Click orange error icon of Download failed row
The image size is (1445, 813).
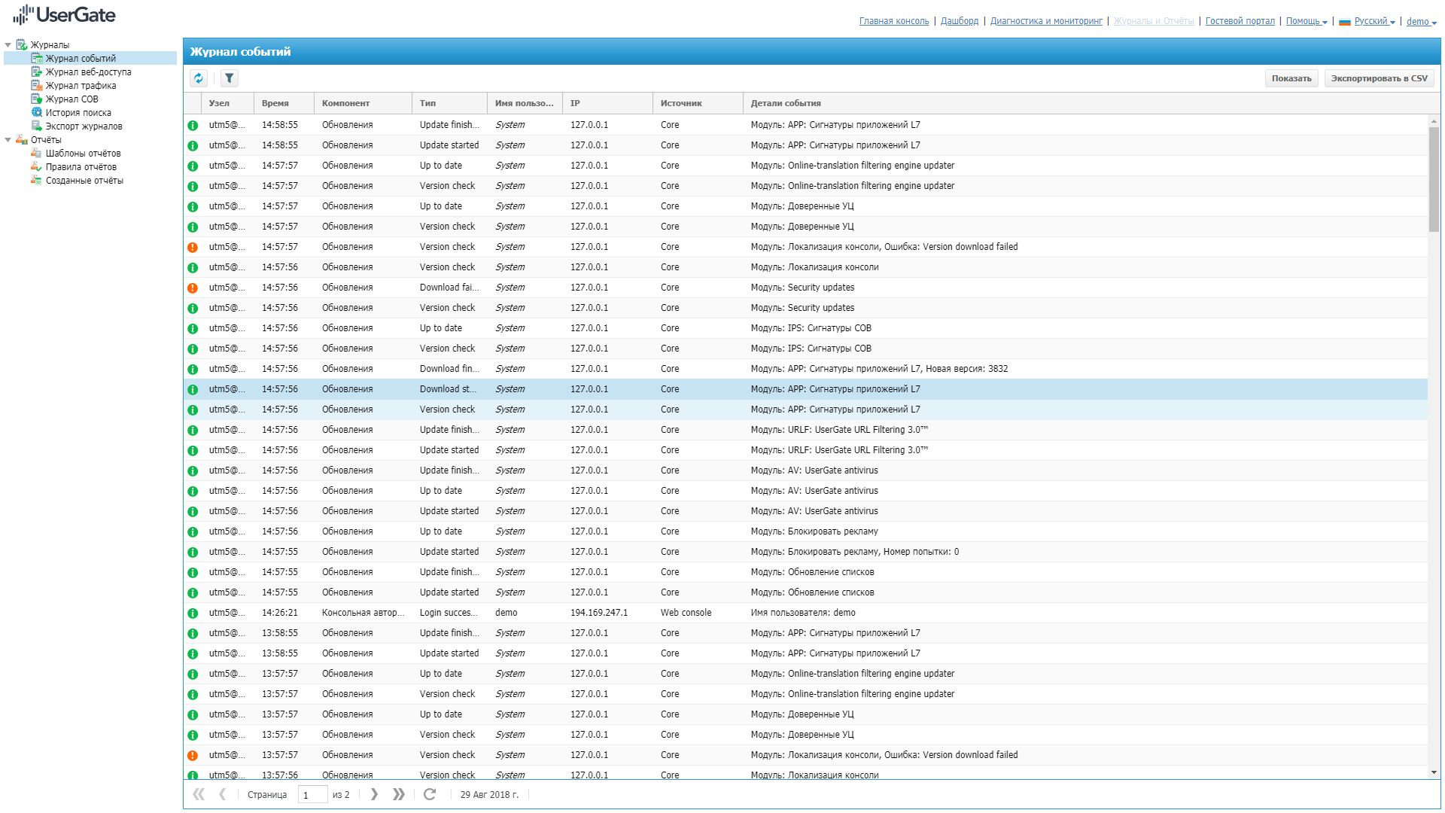click(x=193, y=288)
